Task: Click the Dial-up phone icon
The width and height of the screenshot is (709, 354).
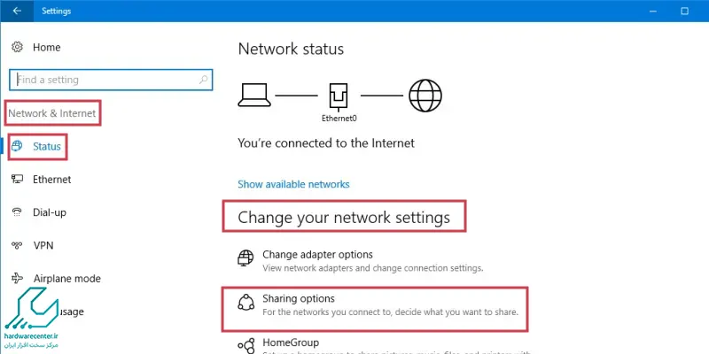Action: 17,212
